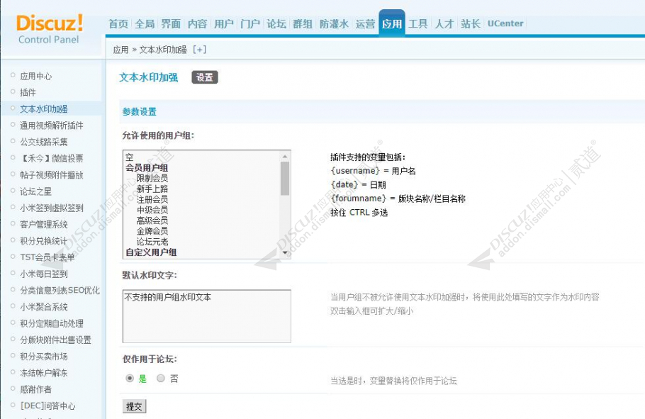Select 金牌会员 in the user group list

point(152,231)
